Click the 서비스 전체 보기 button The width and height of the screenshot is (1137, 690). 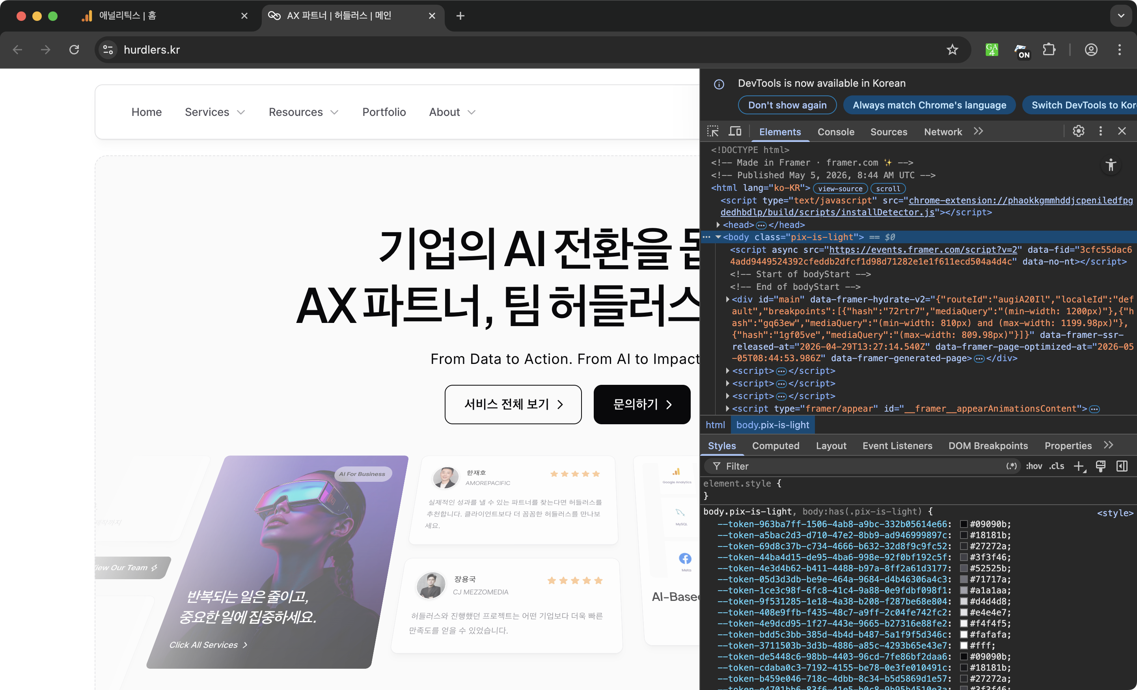tap(513, 404)
